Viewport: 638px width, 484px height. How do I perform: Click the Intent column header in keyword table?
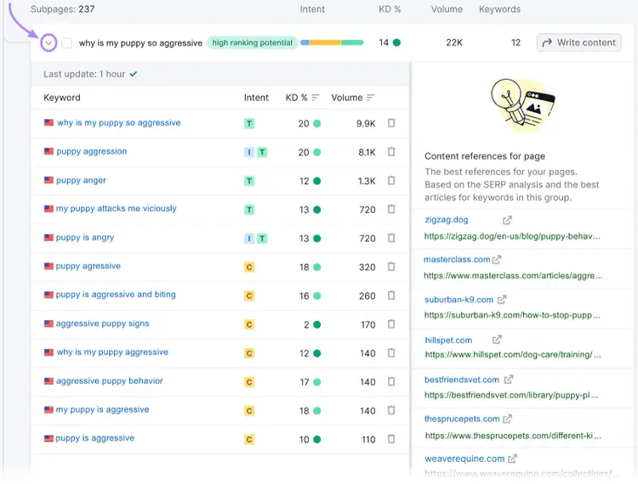point(256,98)
